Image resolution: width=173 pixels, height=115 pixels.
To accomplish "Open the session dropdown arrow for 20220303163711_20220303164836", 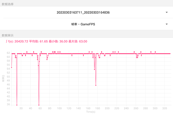I will pos(167,13).
